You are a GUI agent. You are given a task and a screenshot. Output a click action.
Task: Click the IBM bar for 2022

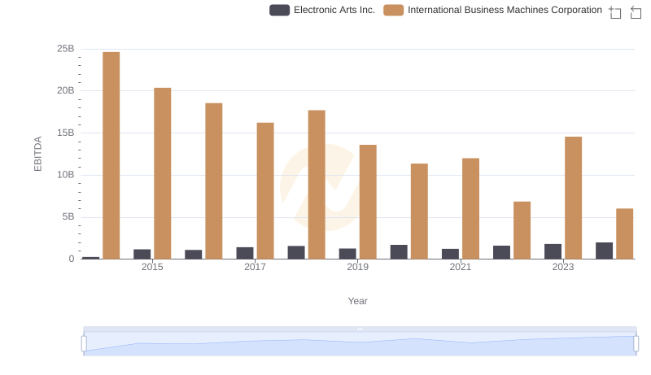tap(522, 230)
